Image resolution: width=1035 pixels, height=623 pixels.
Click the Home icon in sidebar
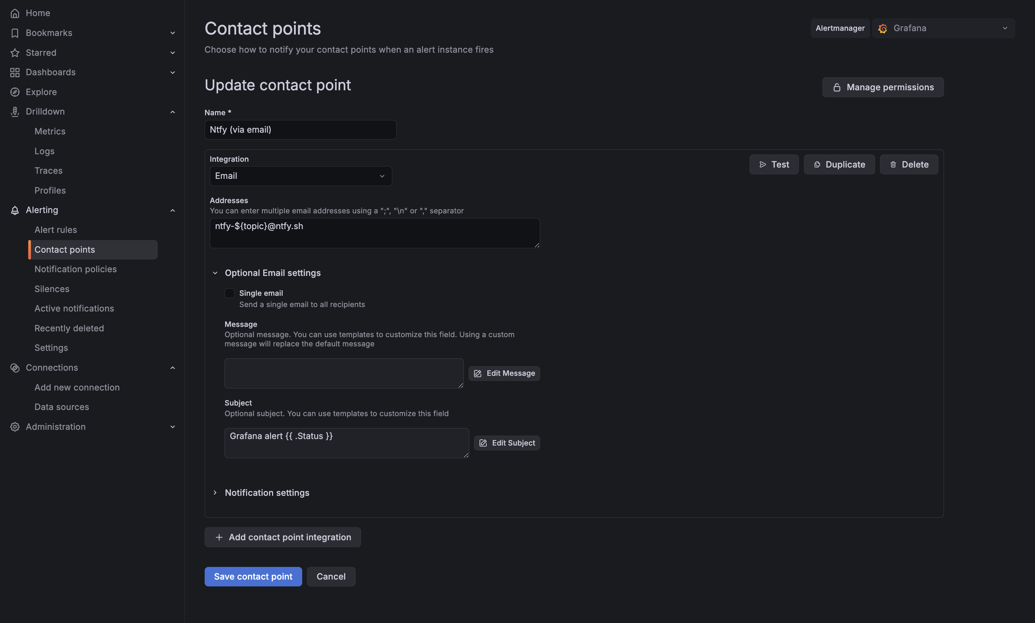[15, 13]
